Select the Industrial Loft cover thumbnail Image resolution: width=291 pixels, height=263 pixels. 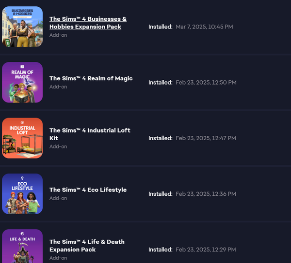pyautogui.click(x=22, y=138)
